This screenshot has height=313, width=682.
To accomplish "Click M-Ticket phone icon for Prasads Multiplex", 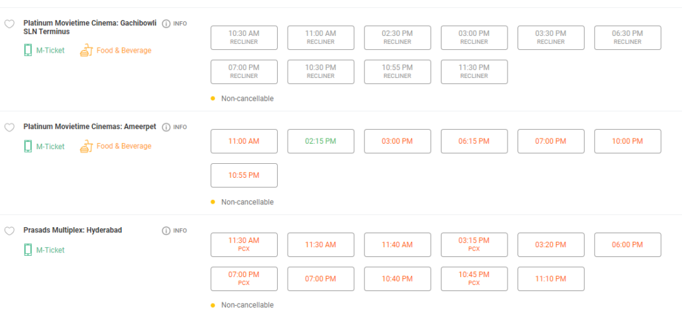I will 28,250.
